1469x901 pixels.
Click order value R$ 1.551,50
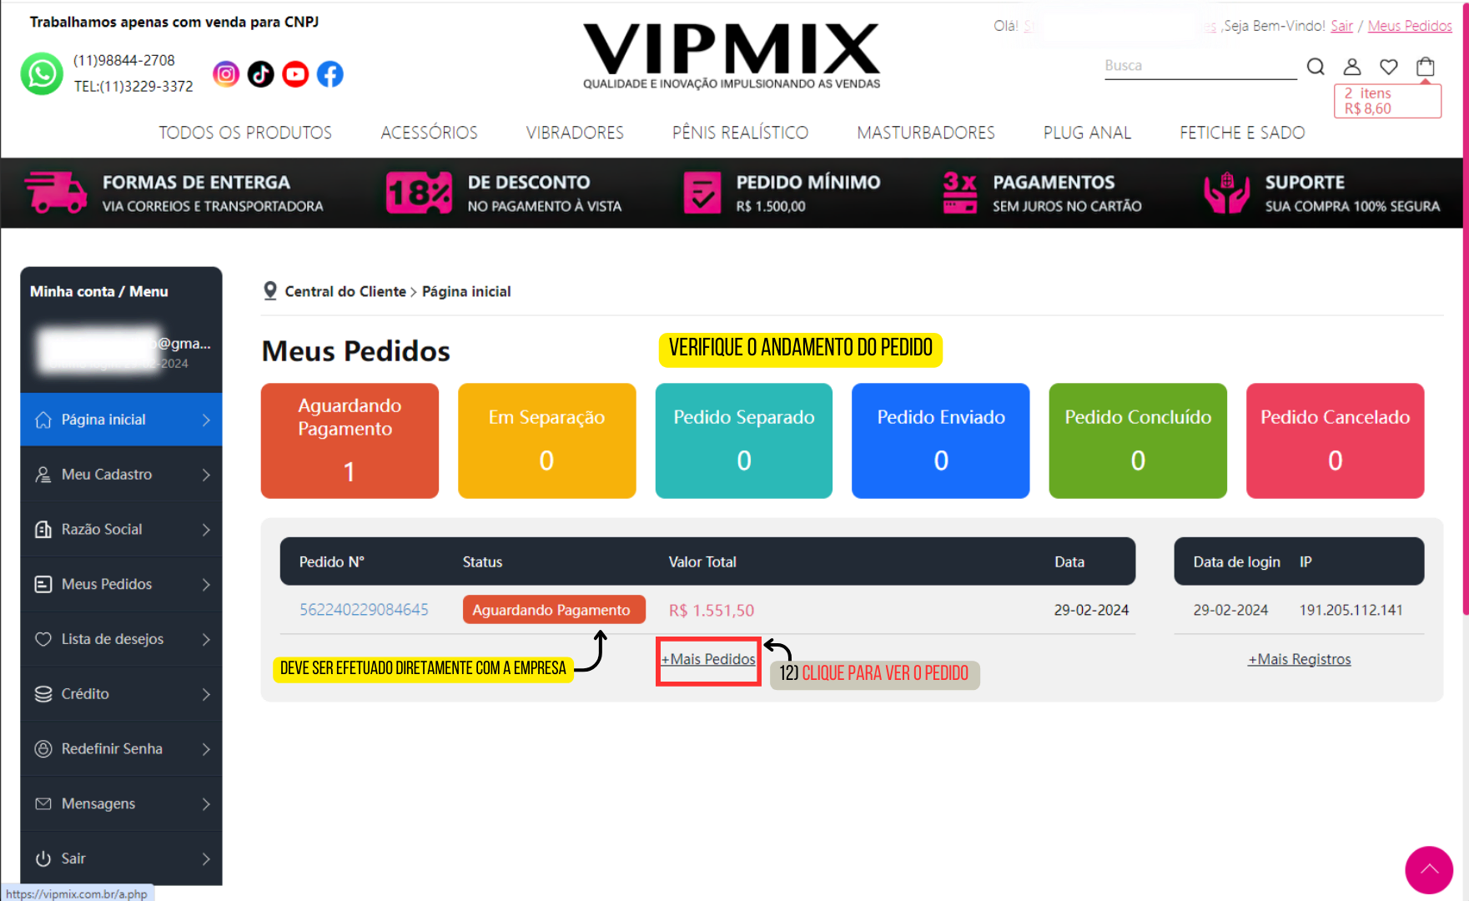[x=711, y=611]
